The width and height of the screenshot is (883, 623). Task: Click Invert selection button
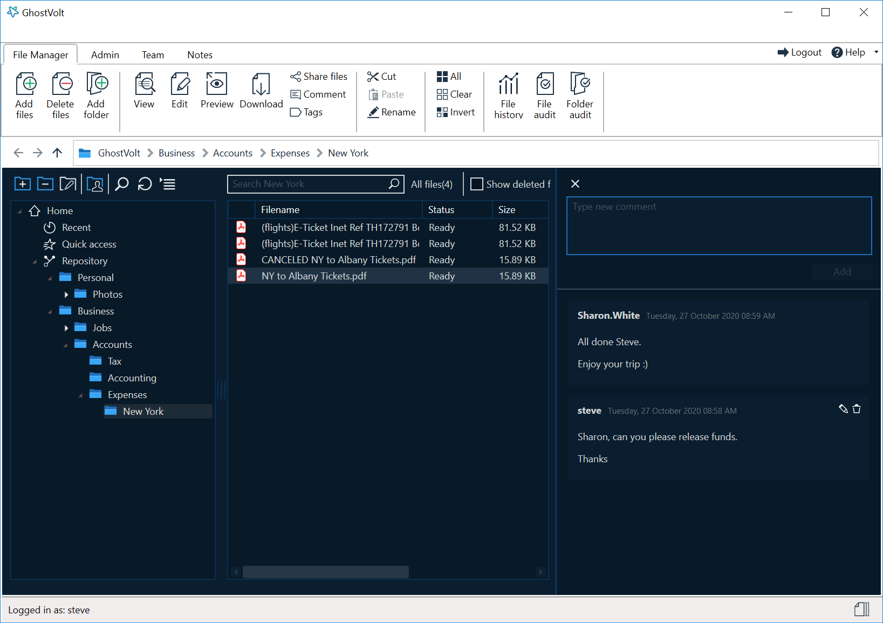click(456, 112)
